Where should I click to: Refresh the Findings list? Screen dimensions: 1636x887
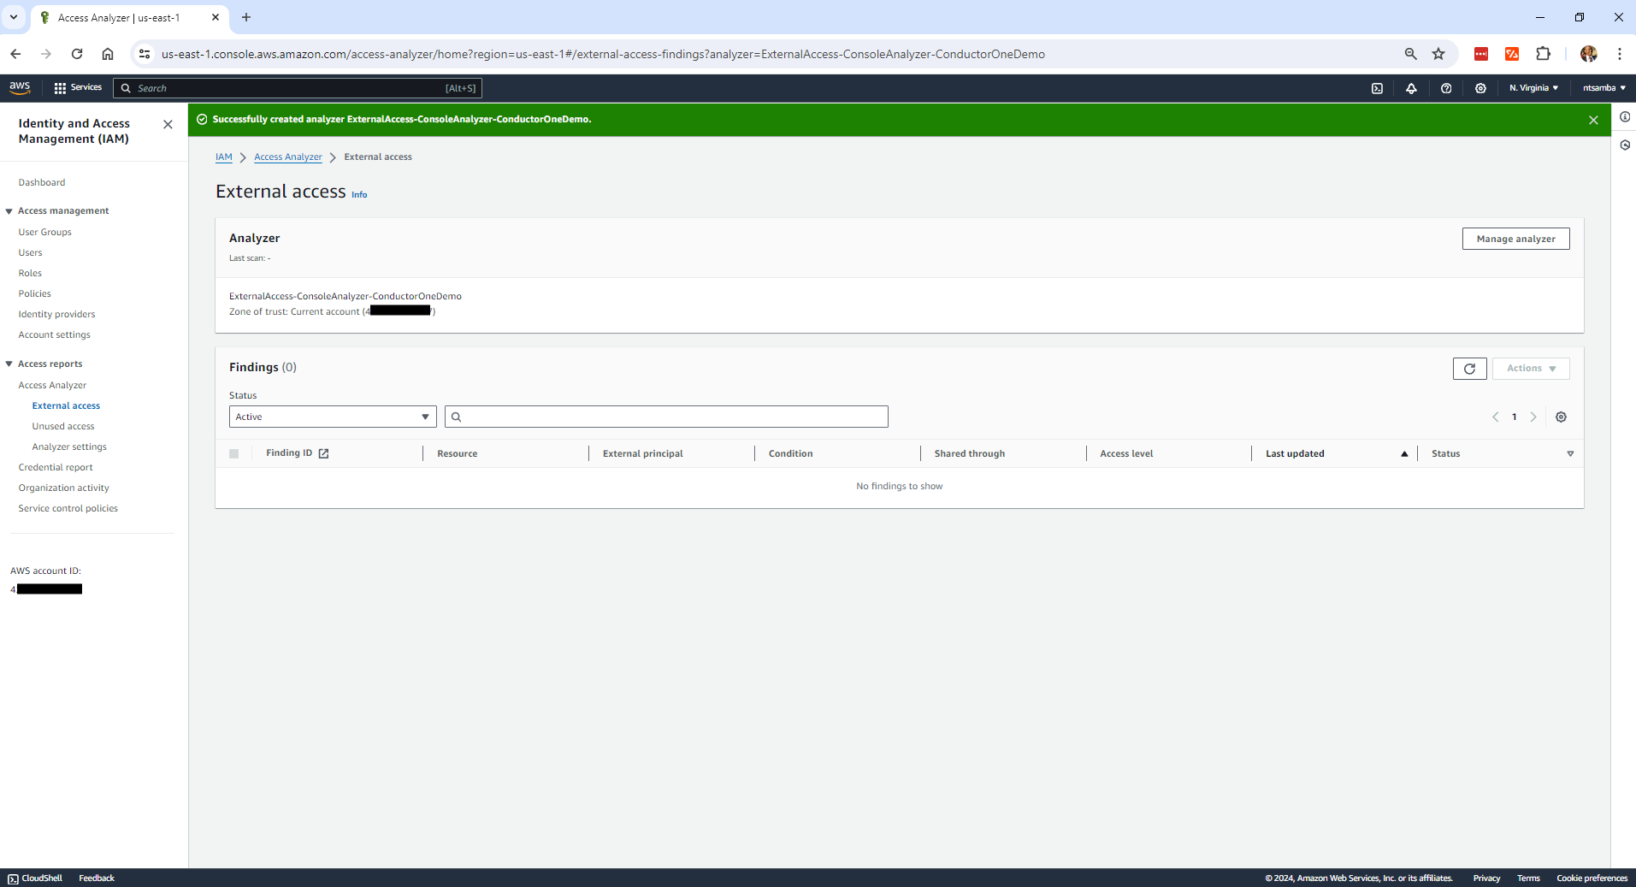click(1469, 369)
